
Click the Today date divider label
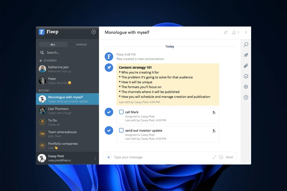click(x=170, y=47)
